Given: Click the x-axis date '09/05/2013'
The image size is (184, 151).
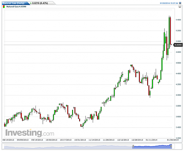Looking at the screenshot, I should pyautogui.click(x=23, y=140).
